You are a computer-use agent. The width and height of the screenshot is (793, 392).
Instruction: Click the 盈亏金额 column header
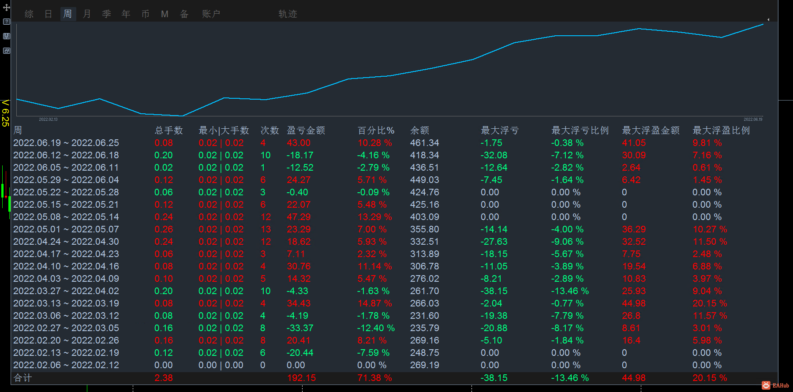306,131
